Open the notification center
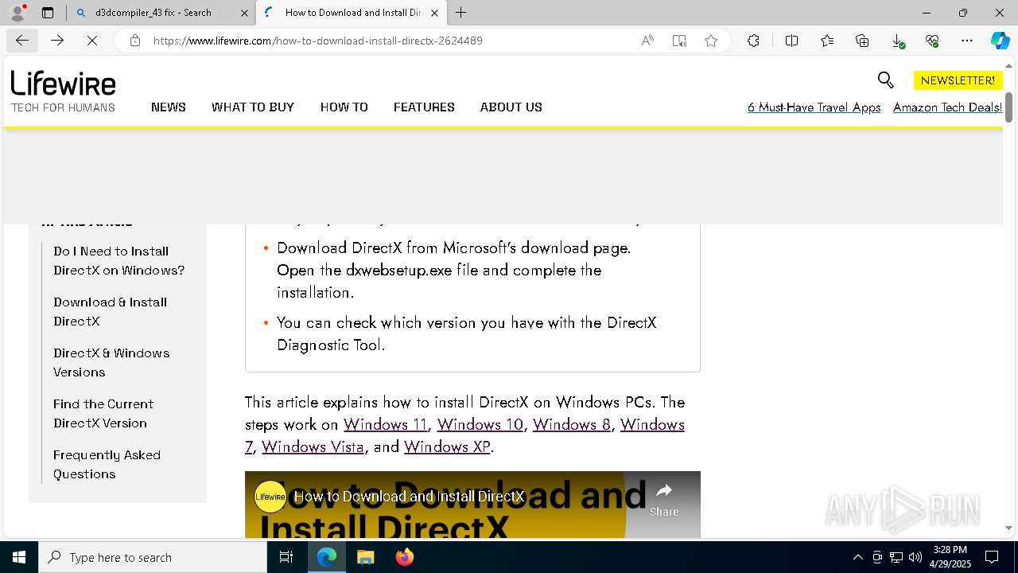This screenshot has width=1018, height=573. 992,557
